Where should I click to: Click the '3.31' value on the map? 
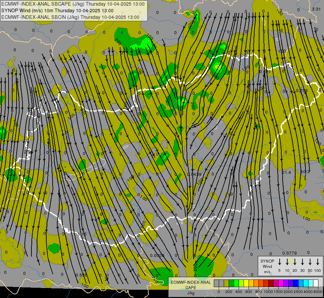pos(316,9)
